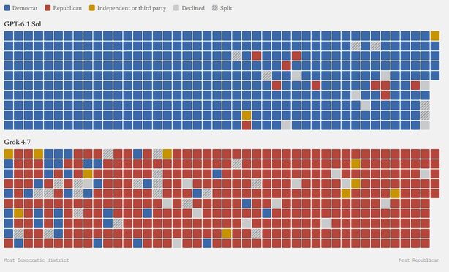Toggle the "Independent or third party" legend label
This screenshot has width=449, height=272.
click(132, 8)
